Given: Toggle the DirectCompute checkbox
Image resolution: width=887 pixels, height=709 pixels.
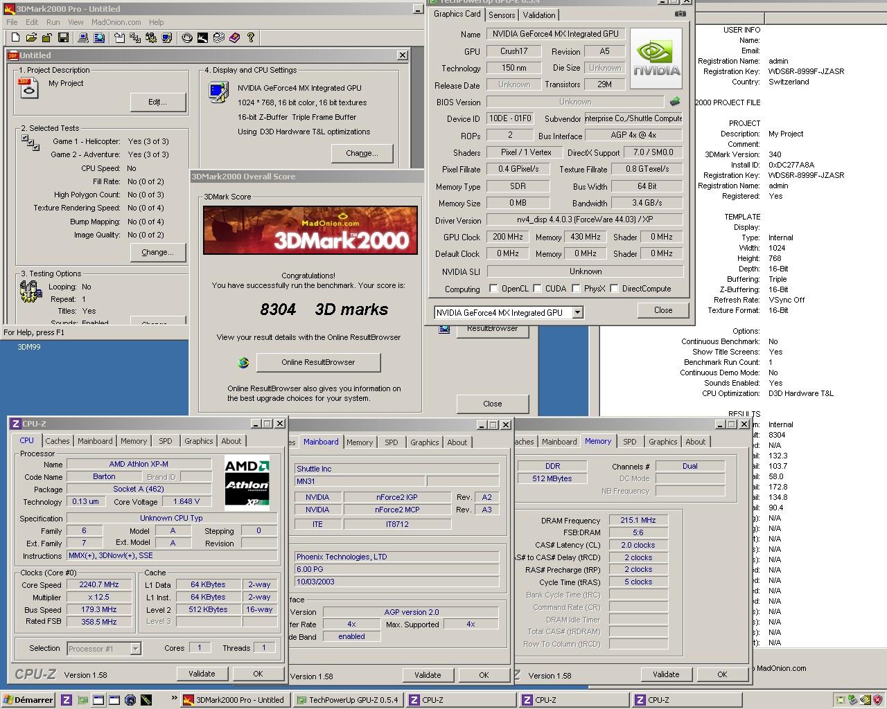Looking at the screenshot, I should click(x=614, y=289).
